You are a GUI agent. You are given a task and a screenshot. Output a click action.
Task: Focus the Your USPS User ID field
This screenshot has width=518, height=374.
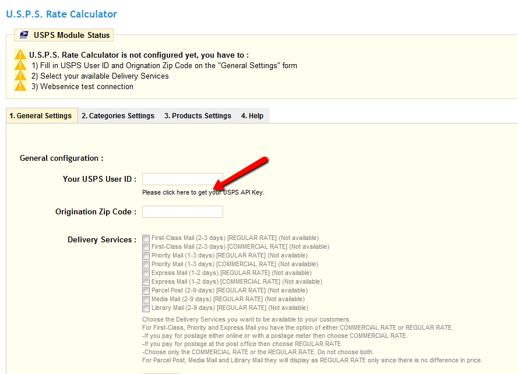[x=182, y=179]
